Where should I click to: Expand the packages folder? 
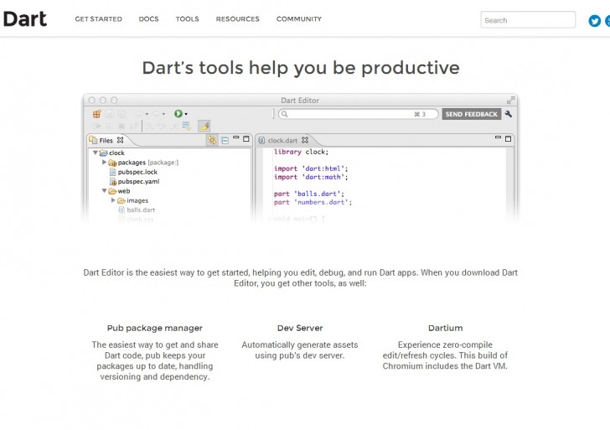click(104, 163)
